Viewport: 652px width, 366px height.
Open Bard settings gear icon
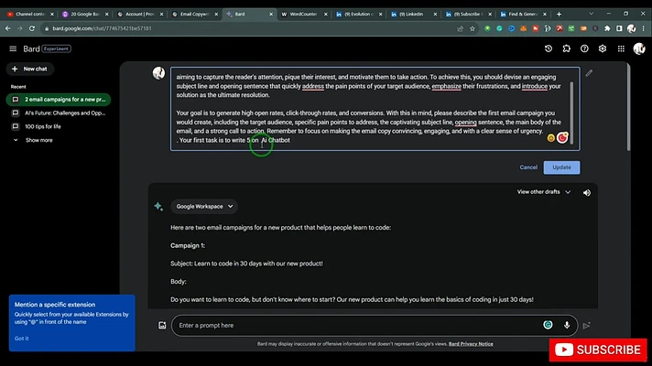tap(603, 48)
